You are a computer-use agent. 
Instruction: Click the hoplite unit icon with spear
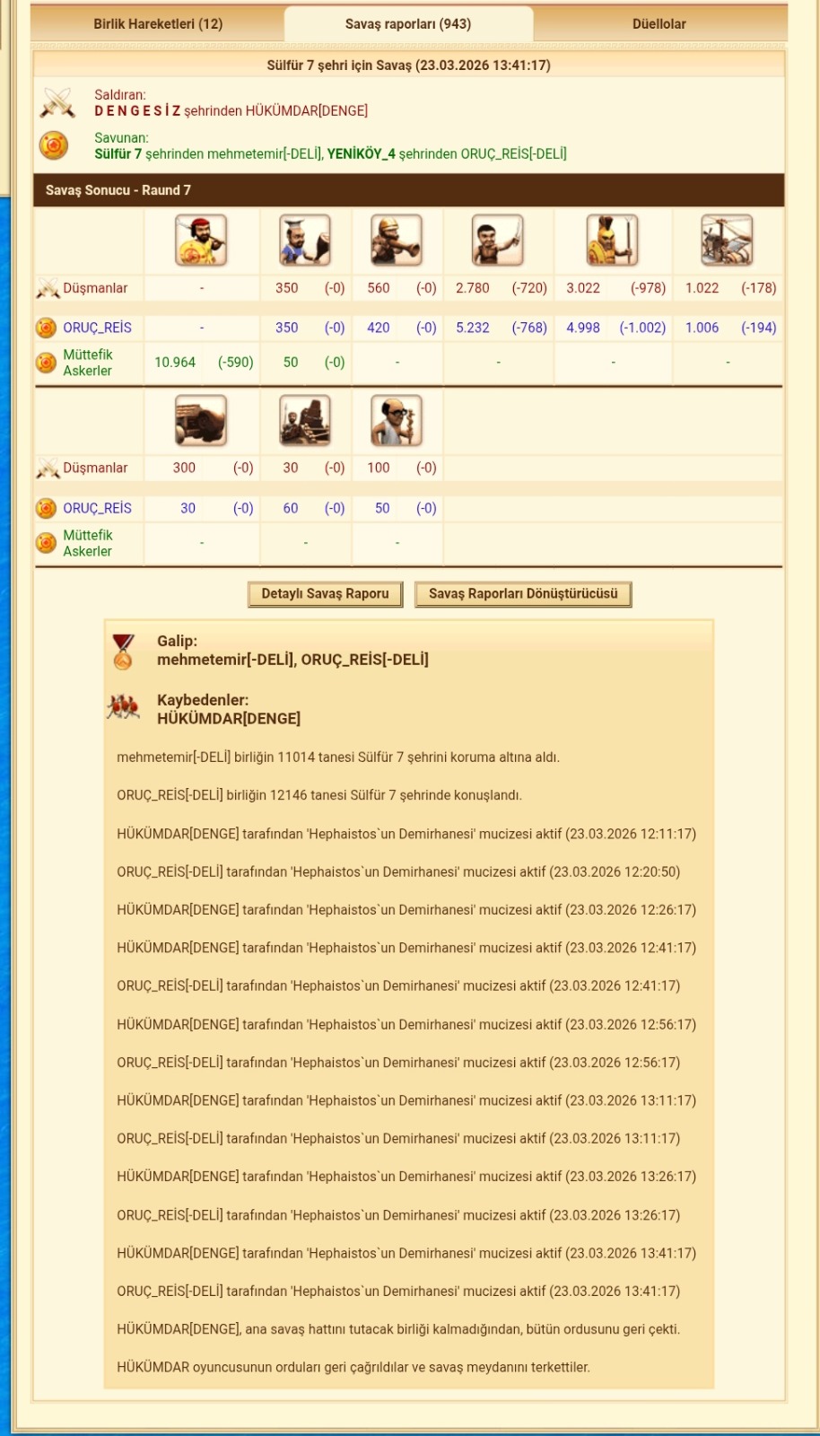click(x=612, y=241)
